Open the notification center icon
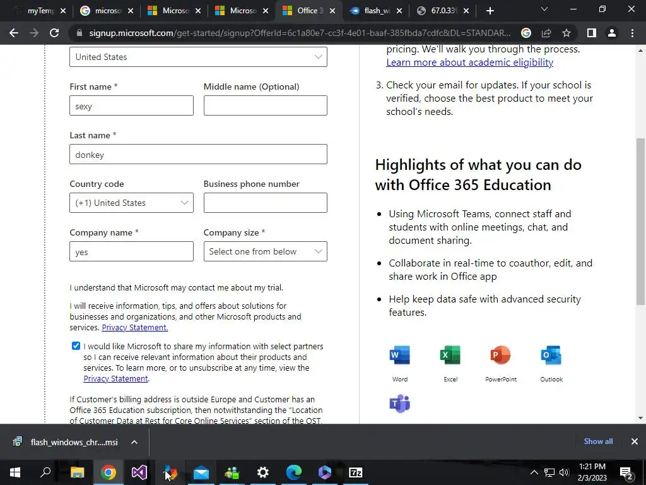The height and width of the screenshot is (485, 646). tap(626, 472)
